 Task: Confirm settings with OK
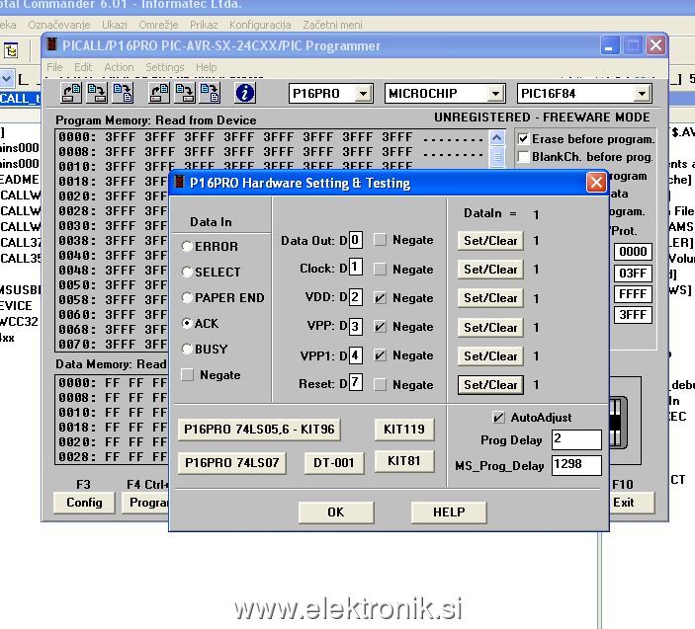pyautogui.click(x=336, y=512)
